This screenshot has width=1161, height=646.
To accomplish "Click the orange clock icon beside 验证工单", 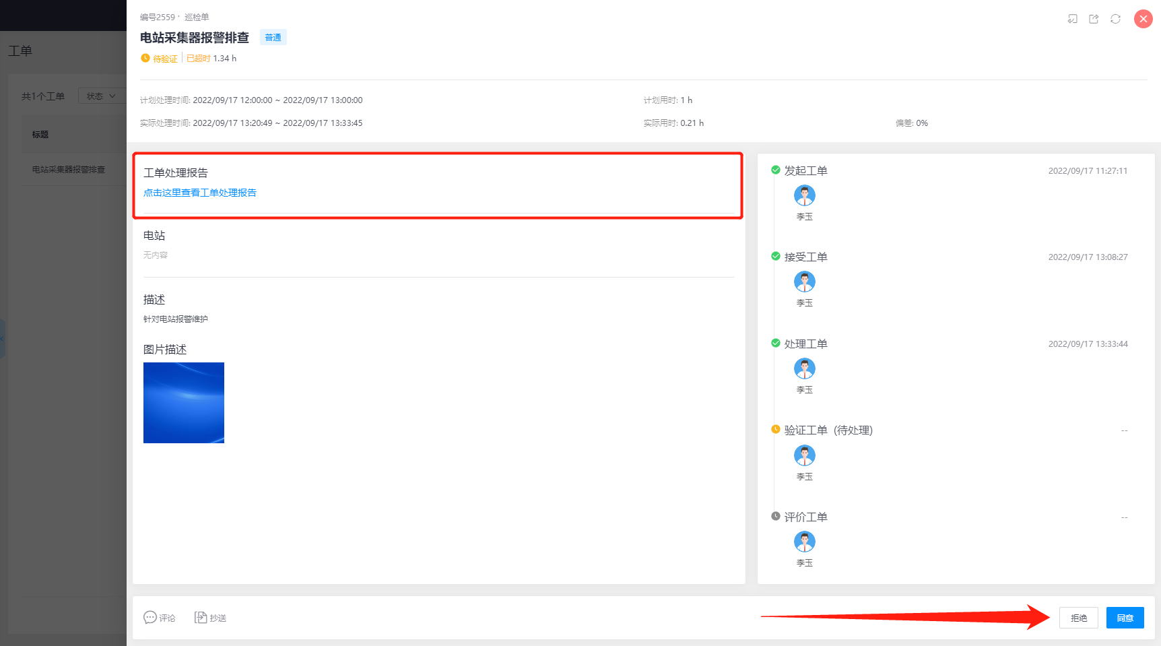I will tap(775, 430).
